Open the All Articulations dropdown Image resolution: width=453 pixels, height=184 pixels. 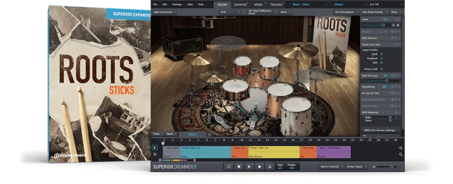click(x=347, y=12)
